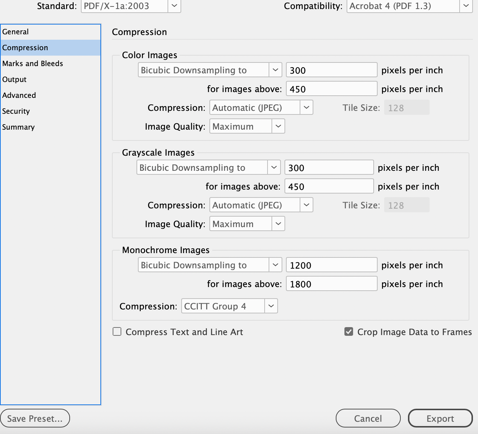
Task: Click the Export button
Action: point(440,418)
